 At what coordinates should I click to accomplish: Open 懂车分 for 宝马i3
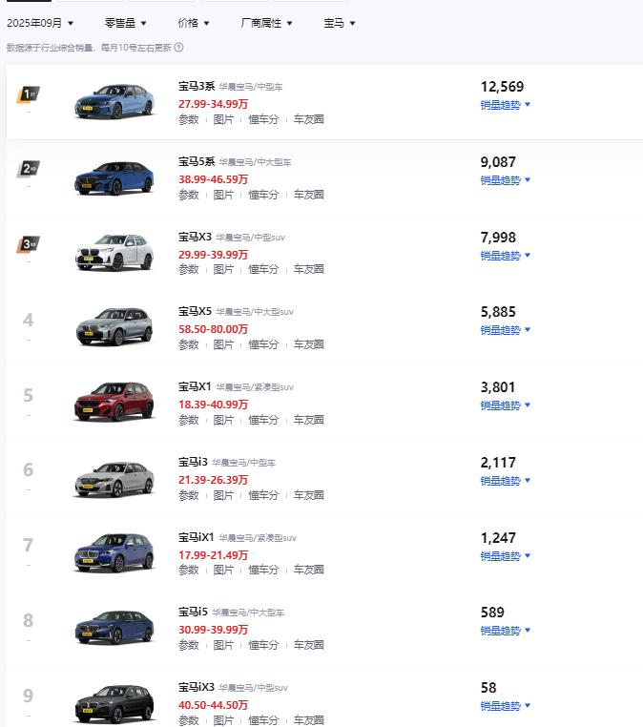[x=263, y=495]
